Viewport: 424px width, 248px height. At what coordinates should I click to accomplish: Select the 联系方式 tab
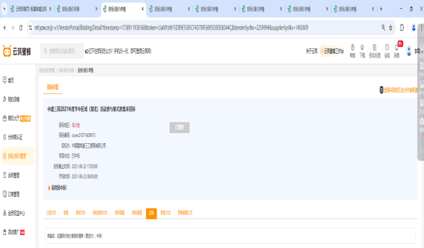tap(165, 213)
